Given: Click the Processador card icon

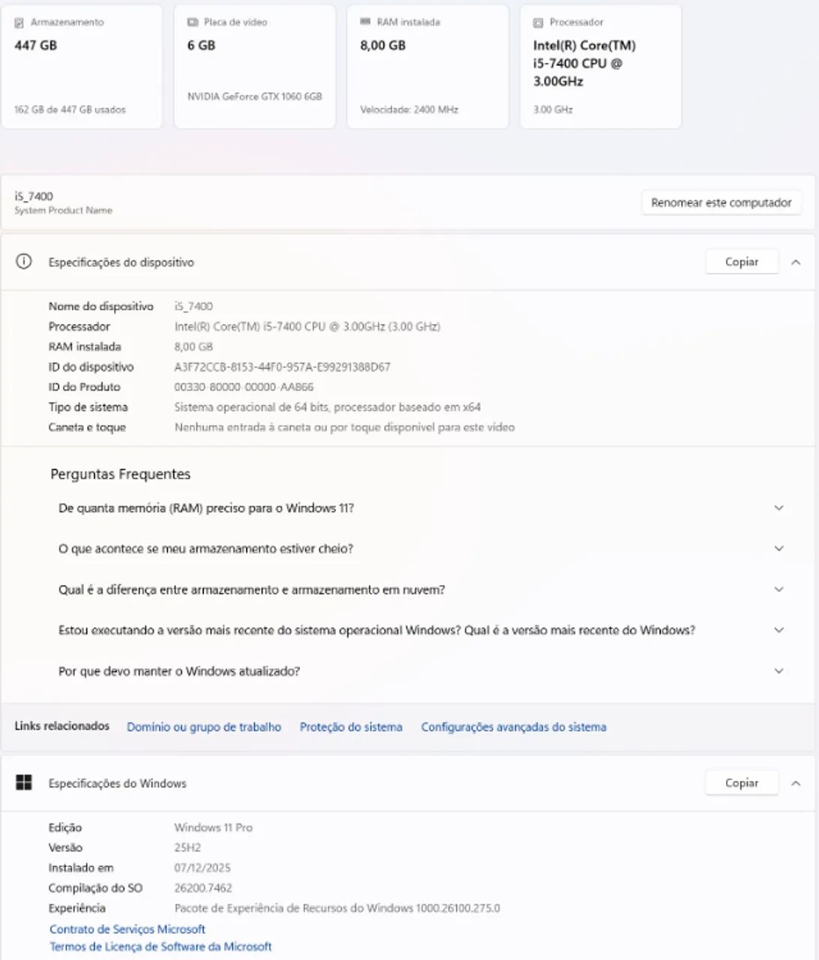Looking at the screenshot, I should tap(538, 22).
